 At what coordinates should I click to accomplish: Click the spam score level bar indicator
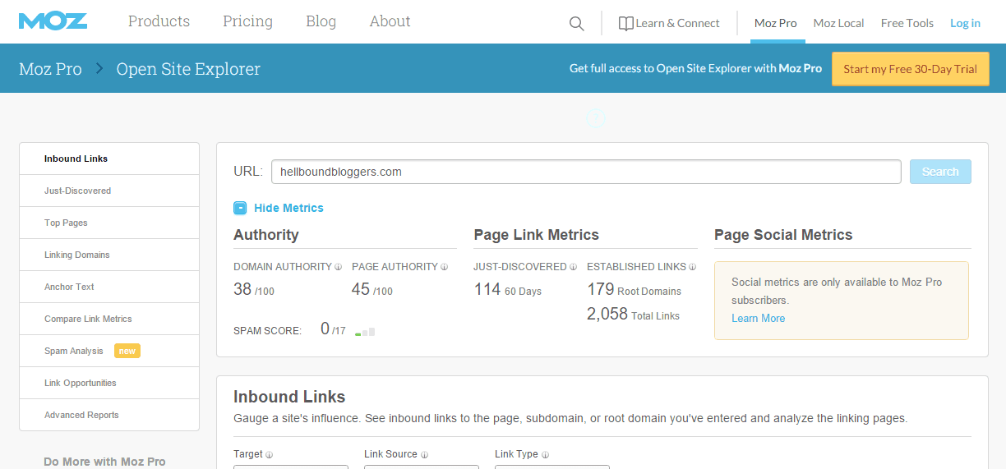[365, 332]
